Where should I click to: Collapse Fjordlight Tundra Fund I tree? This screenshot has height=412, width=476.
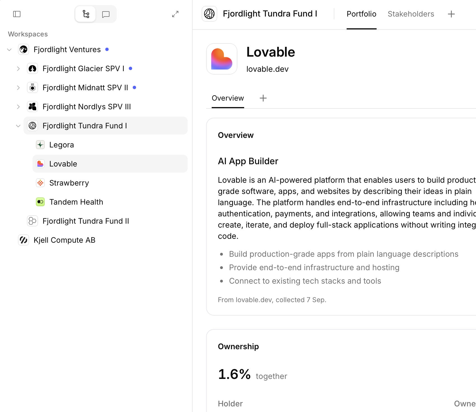[18, 126]
